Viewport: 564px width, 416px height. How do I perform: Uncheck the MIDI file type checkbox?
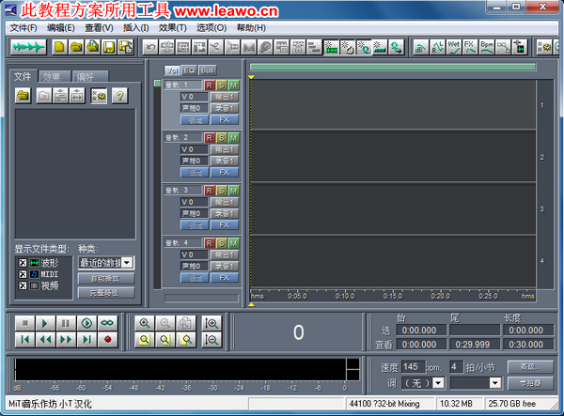coord(23,274)
